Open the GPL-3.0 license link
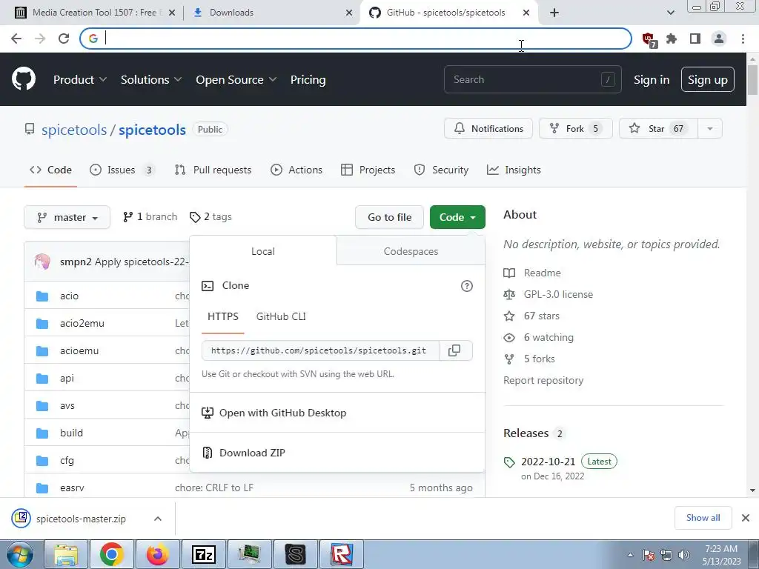This screenshot has width=759, height=569. (x=558, y=294)
